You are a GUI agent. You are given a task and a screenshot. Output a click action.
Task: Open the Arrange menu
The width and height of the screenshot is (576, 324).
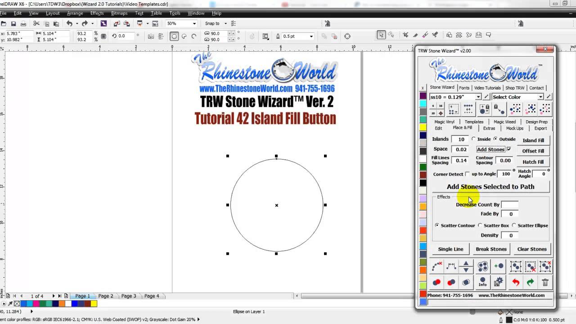coord(75,13)
